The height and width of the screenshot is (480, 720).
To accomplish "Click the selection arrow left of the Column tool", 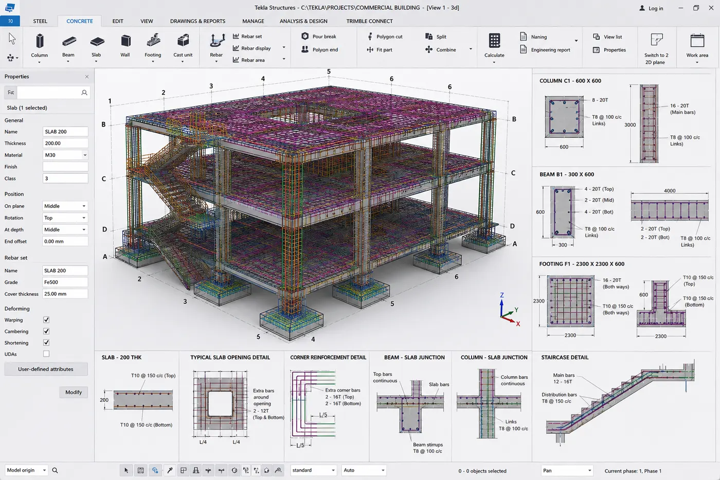I will [x=12, y=39].
